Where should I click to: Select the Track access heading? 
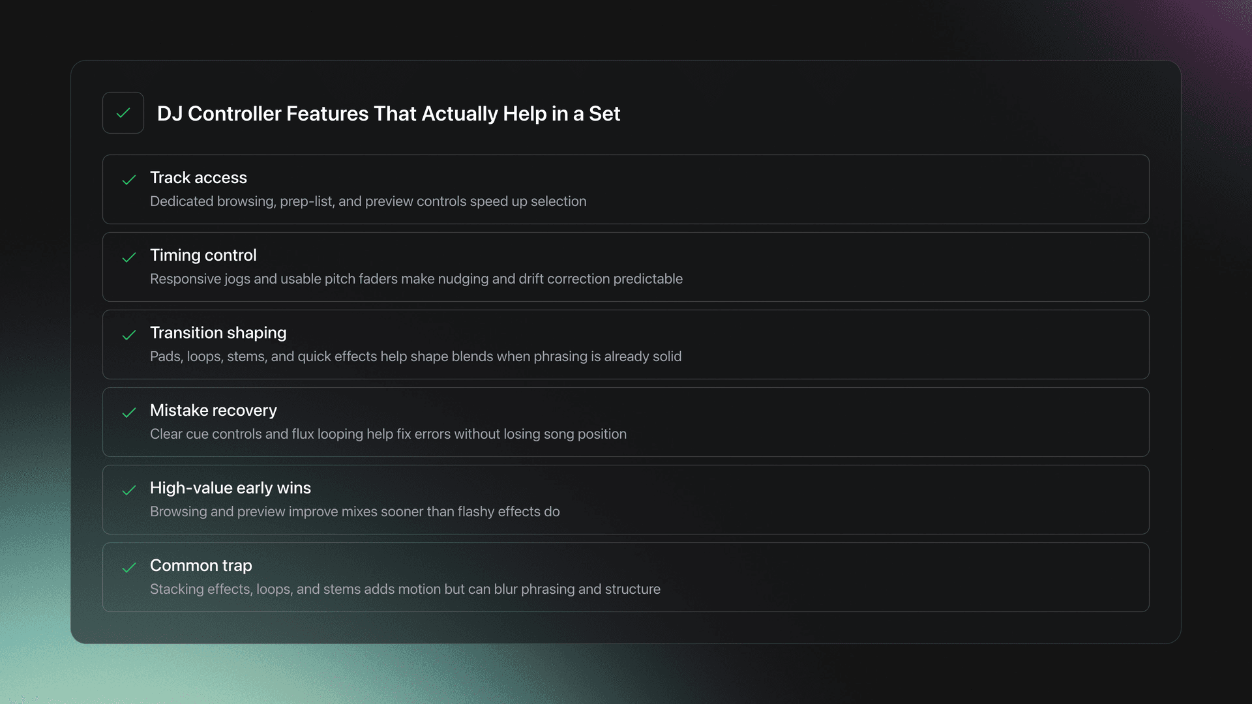click(x=198, y=177)
